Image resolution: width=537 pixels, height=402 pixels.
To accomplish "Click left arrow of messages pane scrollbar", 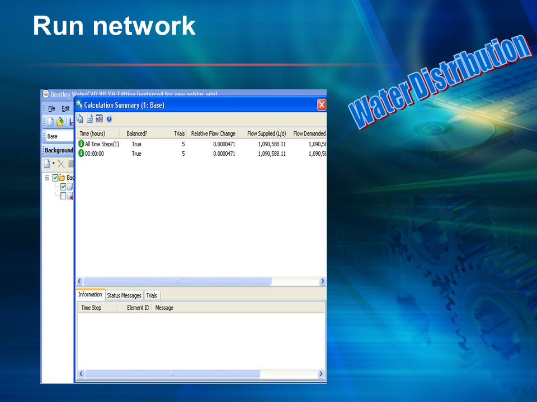I will (x=81, y=374).
